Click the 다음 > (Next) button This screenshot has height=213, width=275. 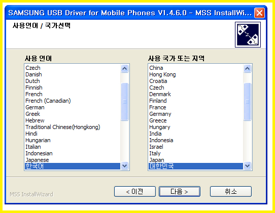180,191
